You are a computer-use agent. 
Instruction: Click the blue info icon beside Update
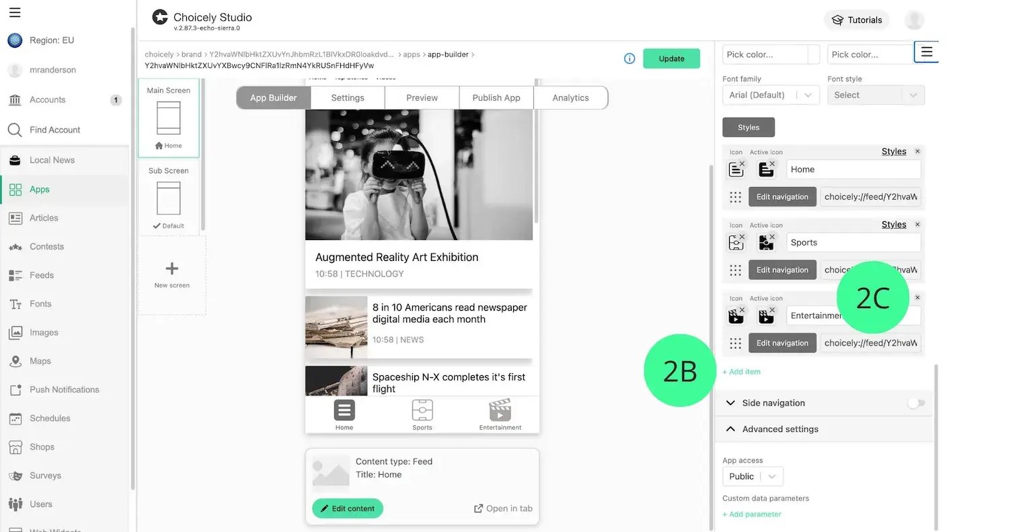click(629, 59)
